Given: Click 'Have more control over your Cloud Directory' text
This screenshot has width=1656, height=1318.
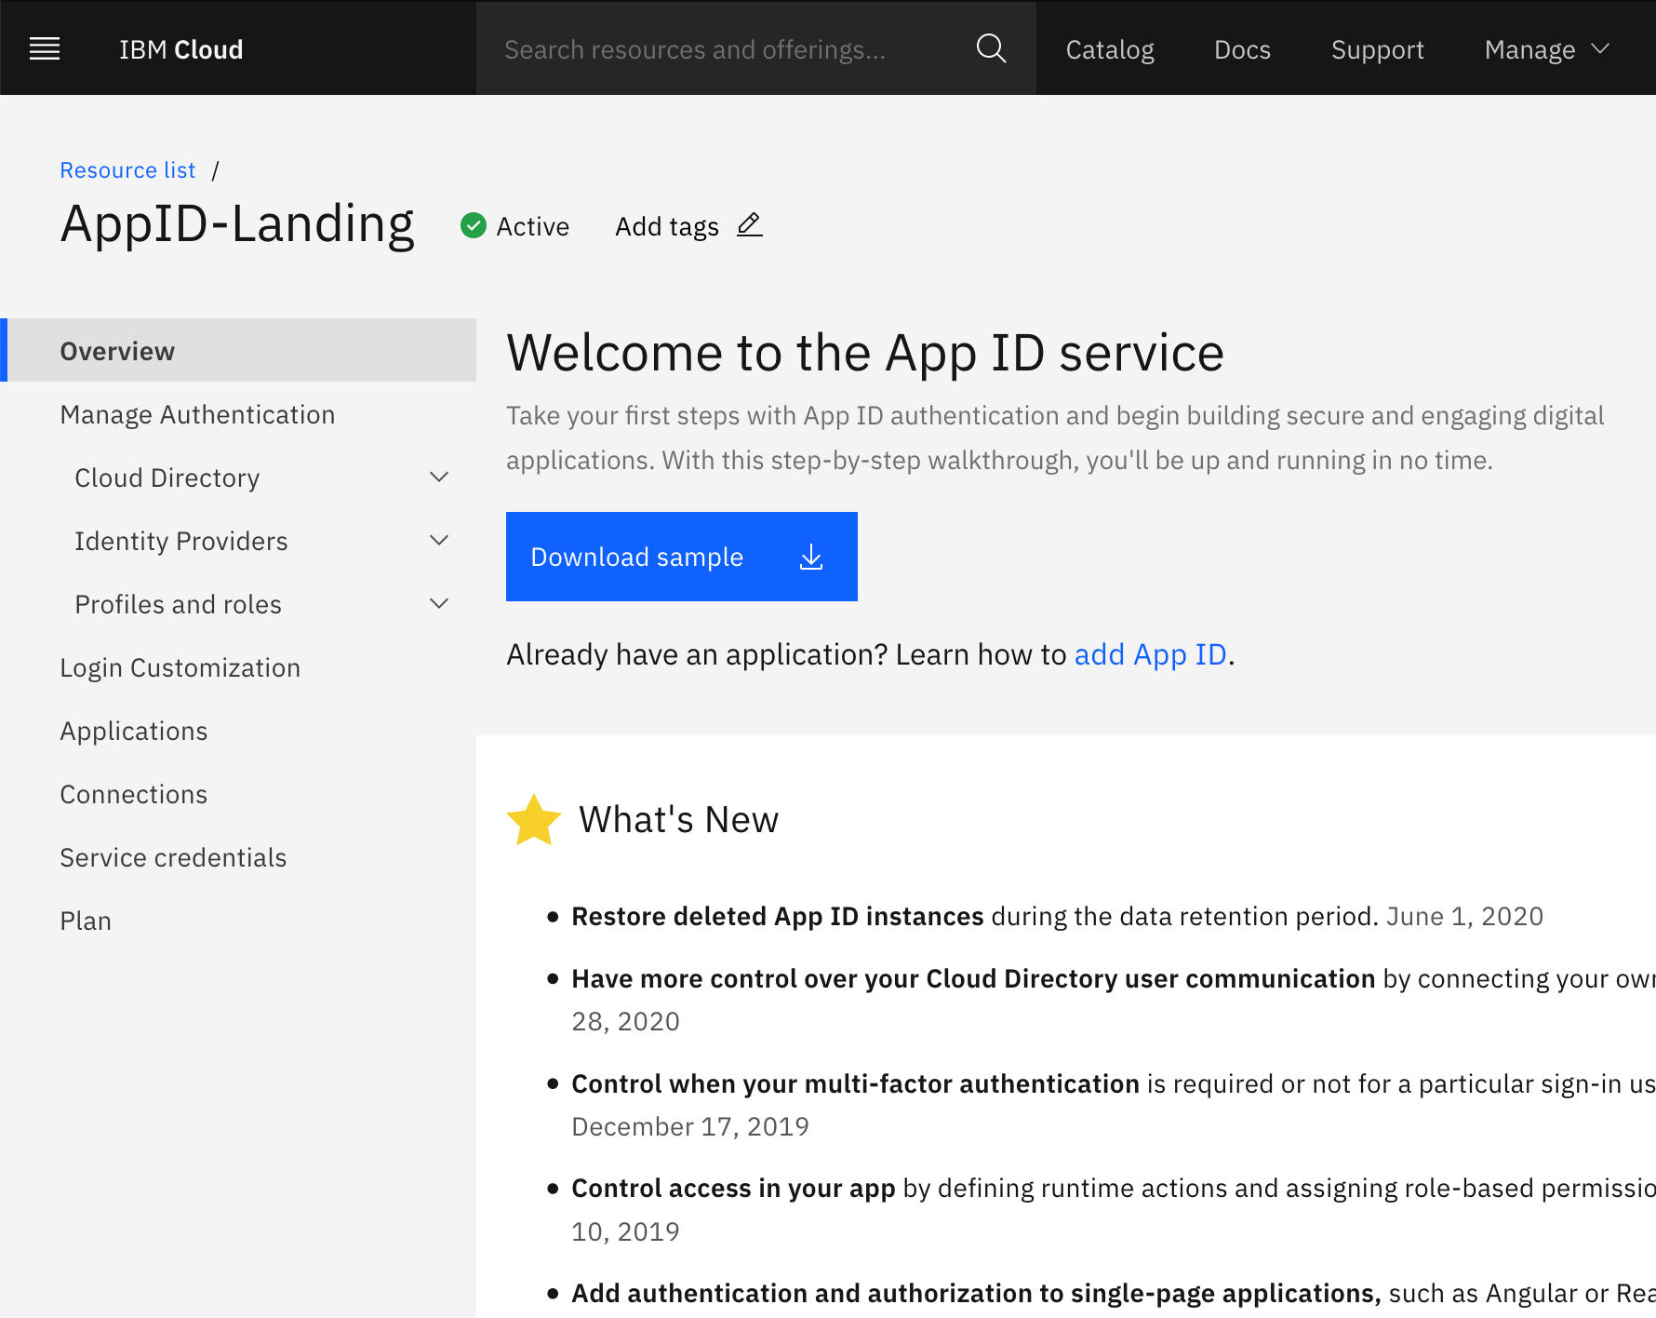Looking at the screenshot, I should pos(973,978).
